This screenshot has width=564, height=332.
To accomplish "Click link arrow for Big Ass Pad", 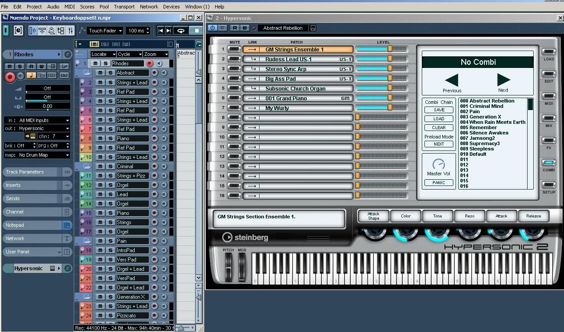I will (x=252, y=79).
